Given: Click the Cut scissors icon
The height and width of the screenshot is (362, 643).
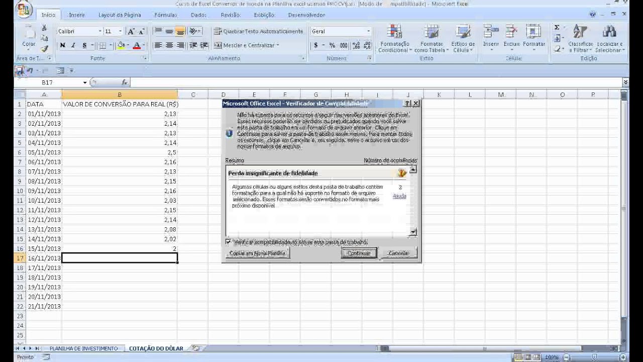Looking at the screenshot, I should 44,28.
